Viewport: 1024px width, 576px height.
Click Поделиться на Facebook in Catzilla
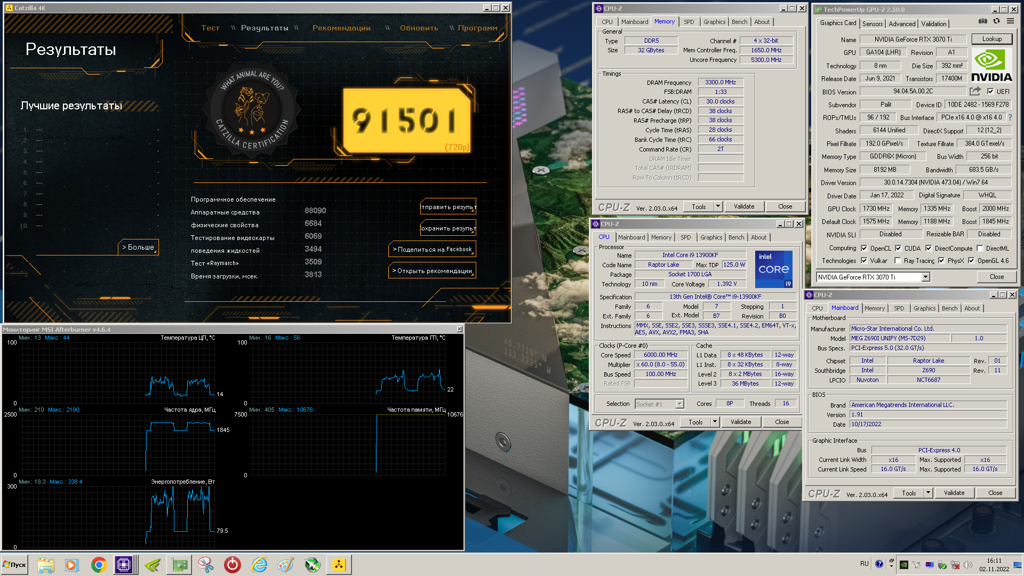432,249
